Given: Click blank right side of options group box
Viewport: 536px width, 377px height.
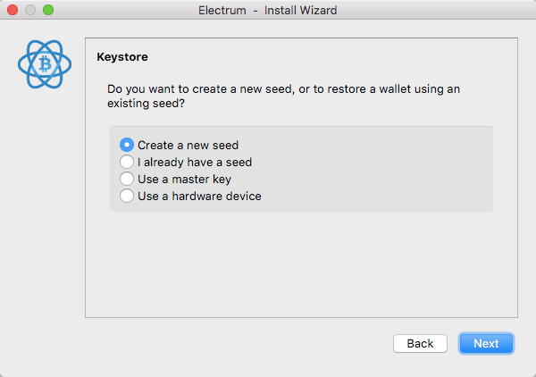Looking at the screenshot, I should 376,169.
